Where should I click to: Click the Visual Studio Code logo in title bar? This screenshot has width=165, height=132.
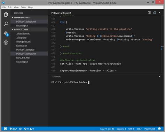3,2
